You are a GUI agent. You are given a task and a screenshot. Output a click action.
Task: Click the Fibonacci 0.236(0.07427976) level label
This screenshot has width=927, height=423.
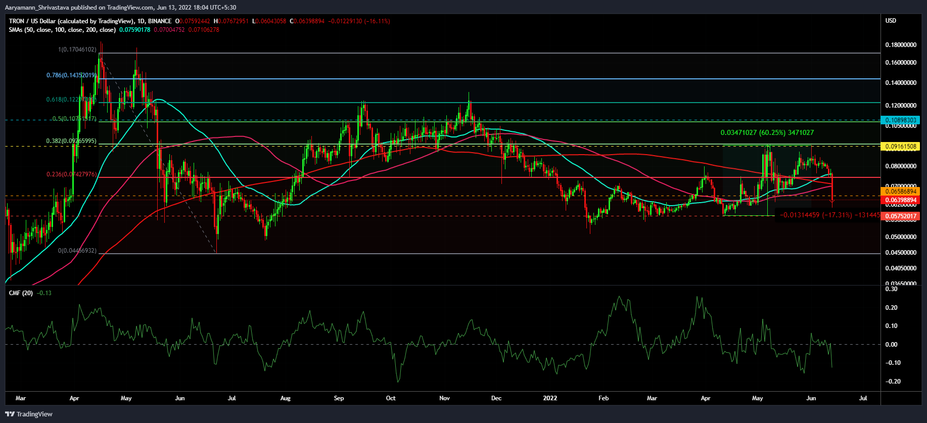pos(71,174)
